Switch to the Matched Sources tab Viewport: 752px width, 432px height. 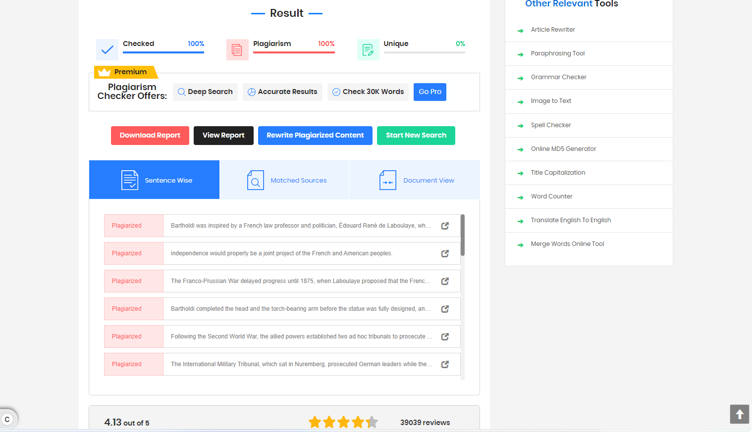[x=284, y=180]
